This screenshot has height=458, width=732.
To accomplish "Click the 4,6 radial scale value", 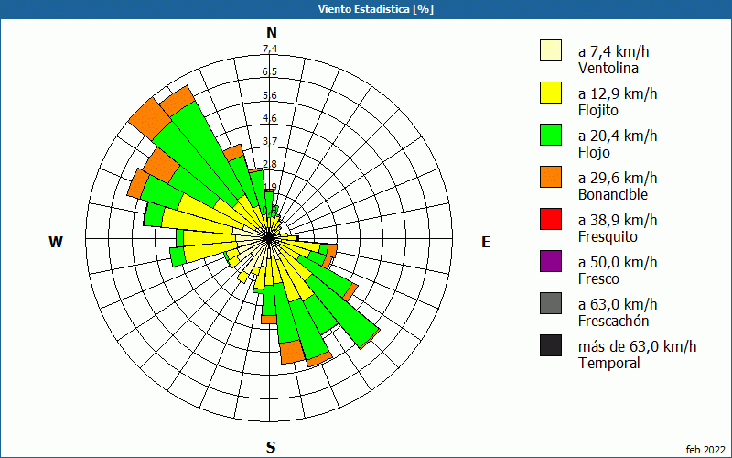I will pos(270,118).
